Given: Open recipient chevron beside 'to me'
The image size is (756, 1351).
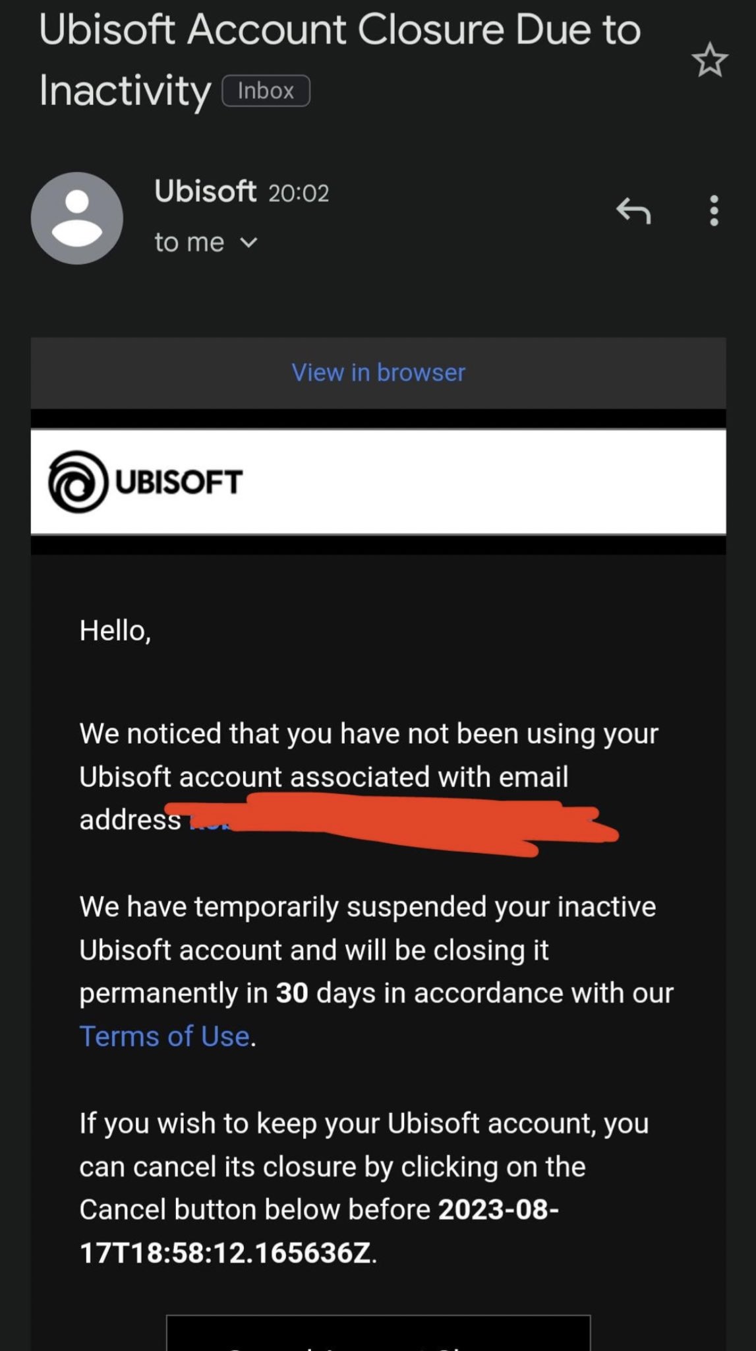Looking at the screenshot, I should 248,243.
